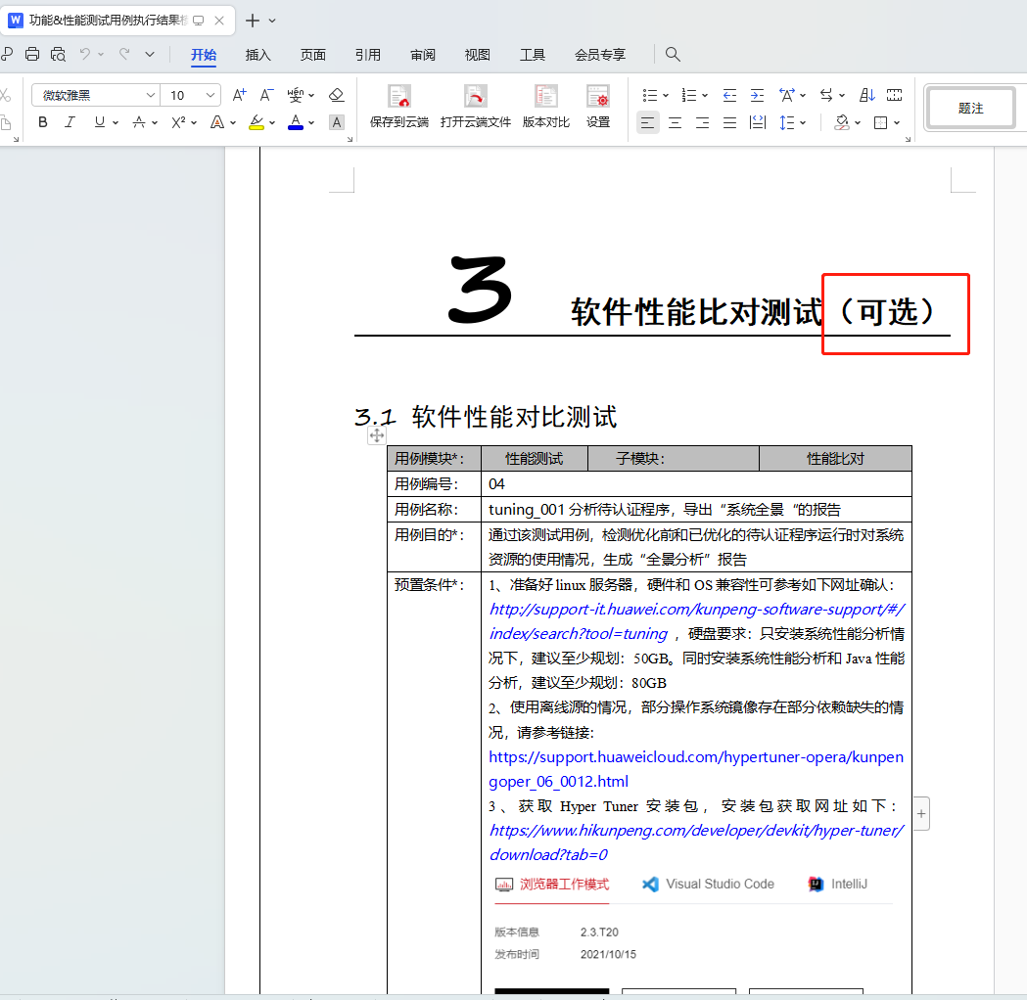Click the Redo arrow icon
The image size is (1027, 1000).
pyautogui.click(x=124, y=54)
